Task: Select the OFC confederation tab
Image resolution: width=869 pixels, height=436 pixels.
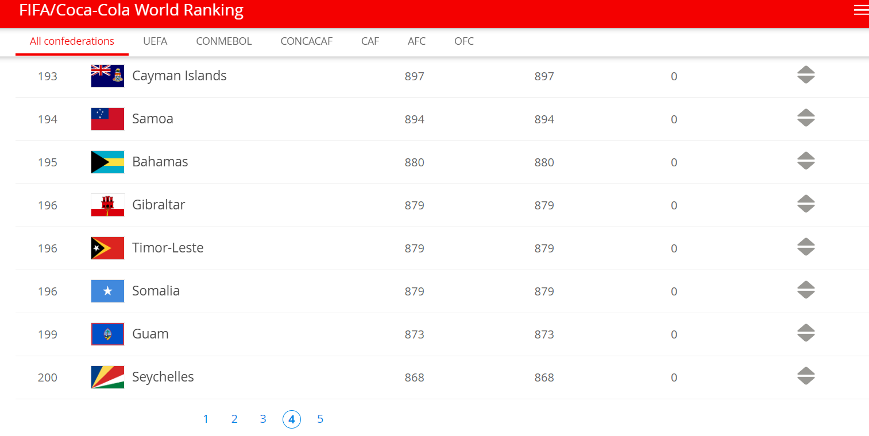Action: [x=464, y=41]
